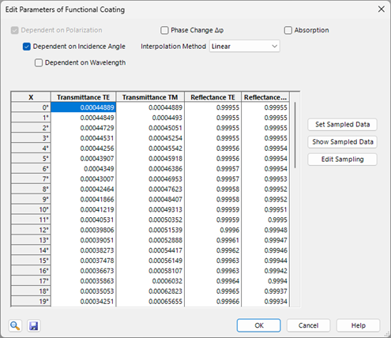The width and height of the screenshot is (391, 338).
Task: Uncheck Dependent on Incidence Angle
Action: coord(27,47)
